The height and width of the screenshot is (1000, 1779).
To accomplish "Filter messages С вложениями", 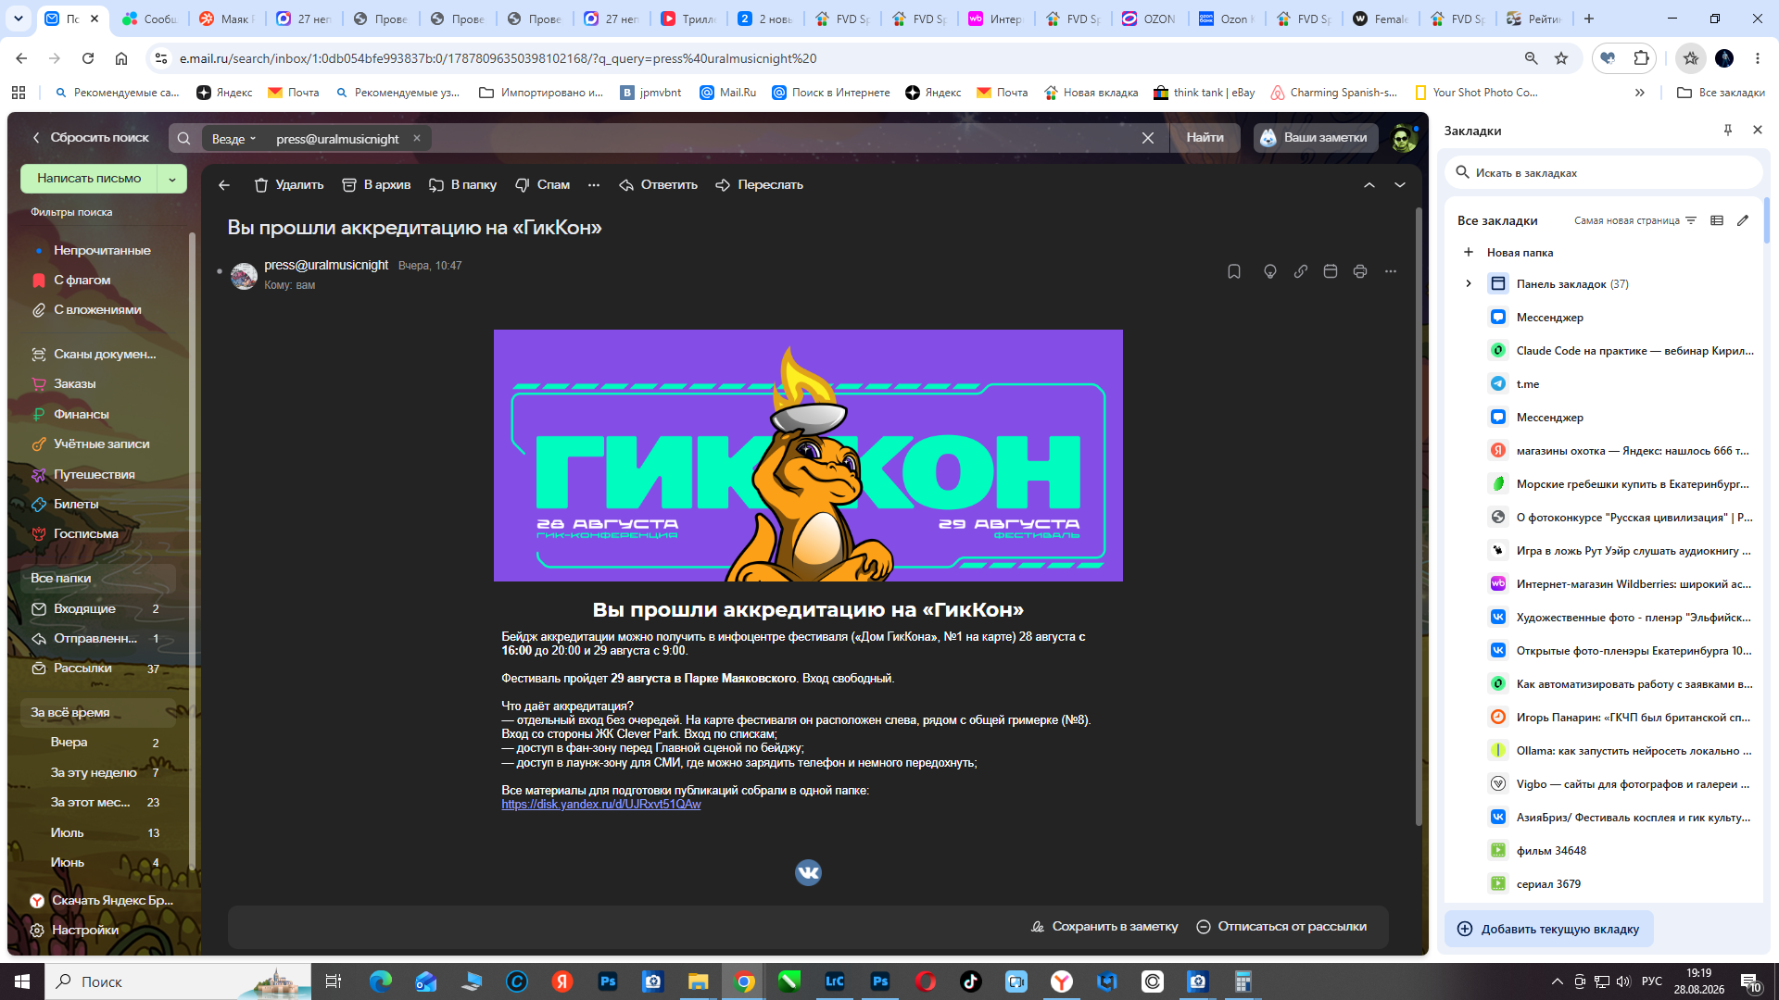I will pyautogui.click(x=97, y=310).
